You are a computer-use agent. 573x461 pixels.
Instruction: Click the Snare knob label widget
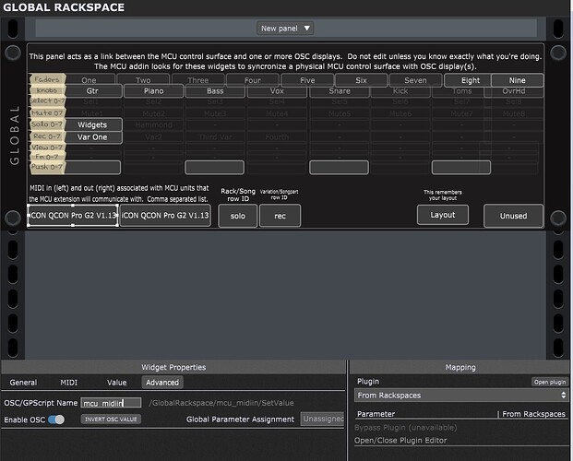[x=340, y=91]
